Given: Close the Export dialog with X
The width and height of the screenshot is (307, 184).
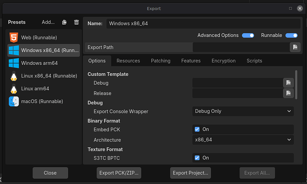Looking at the screenshot, I should (300, 8).
